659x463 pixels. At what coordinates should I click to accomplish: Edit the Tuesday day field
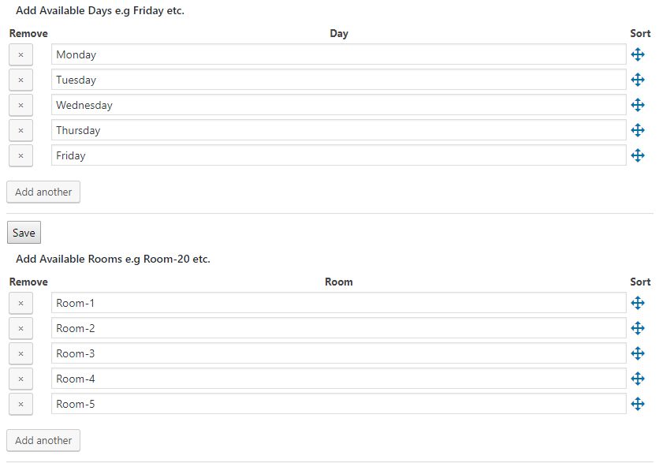tap(339, 80)
